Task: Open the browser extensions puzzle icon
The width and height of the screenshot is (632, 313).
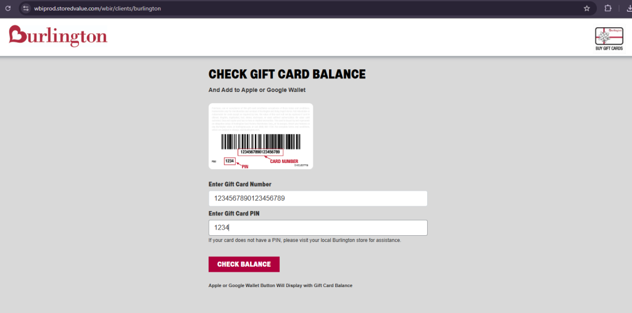Action: click(x=608, y=8)
